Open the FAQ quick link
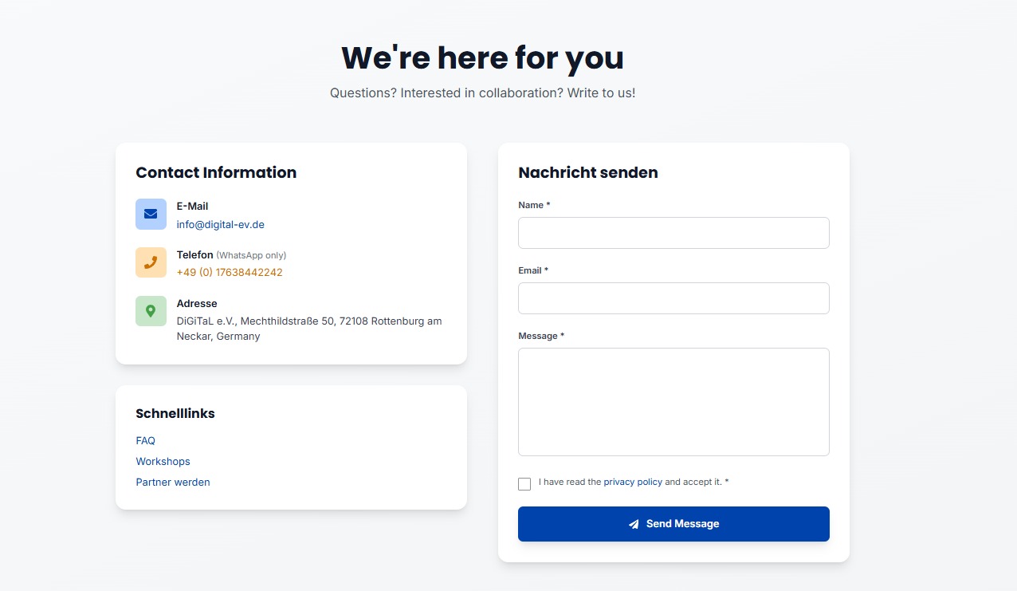Image resolution: width=1017 pixels, height=591 pixels. [x=146, y=441]
